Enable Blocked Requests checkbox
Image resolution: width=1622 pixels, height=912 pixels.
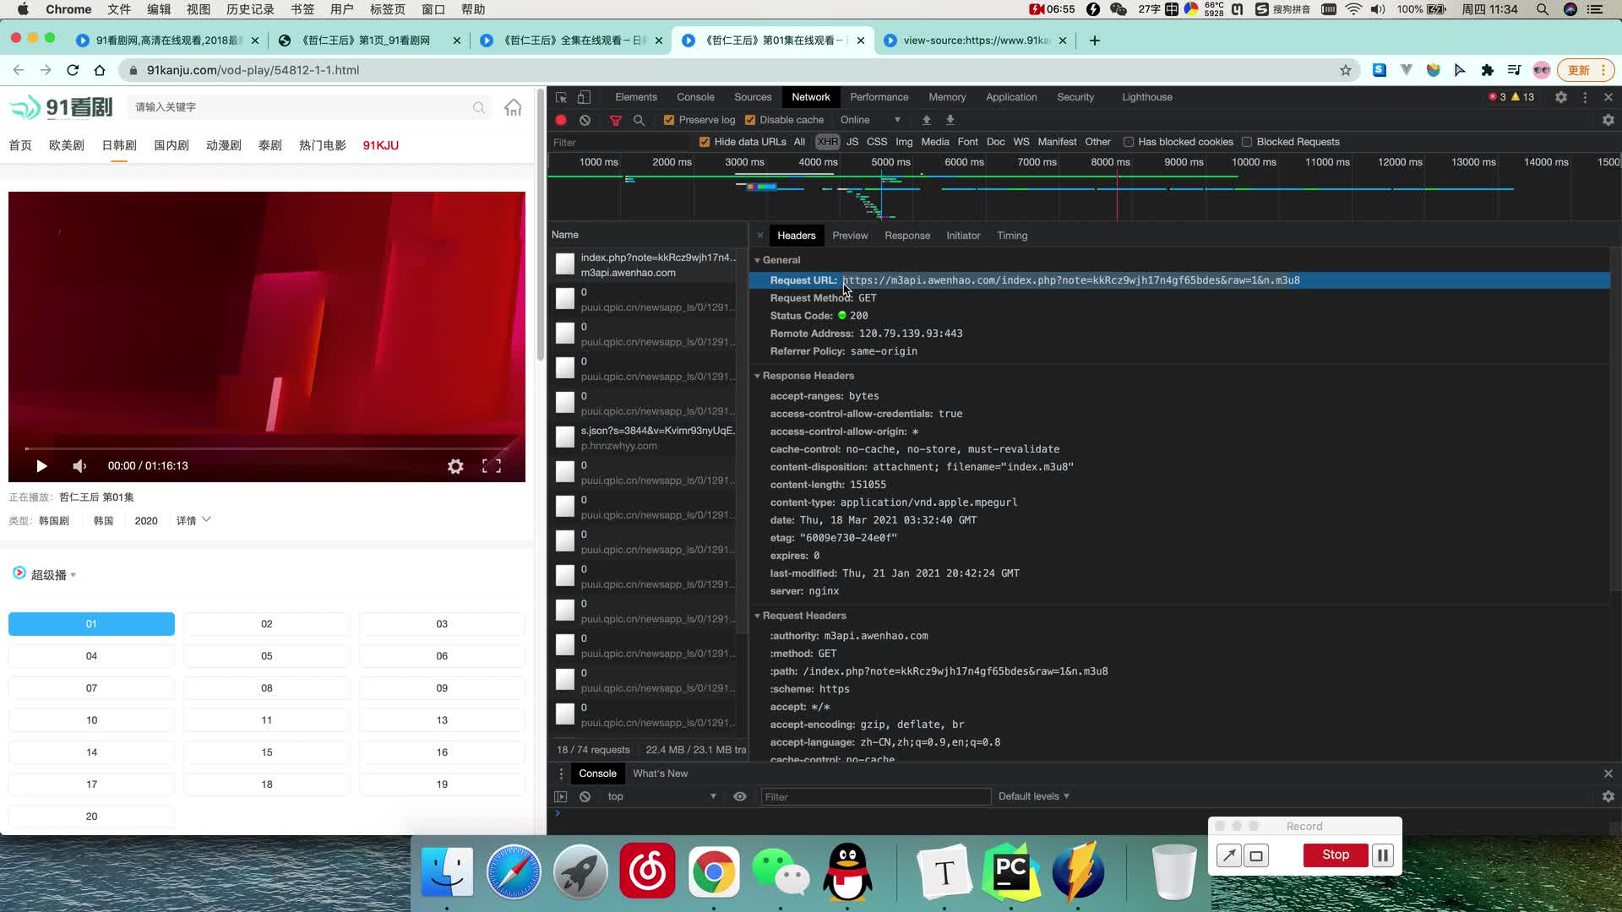pos(1247,142)
